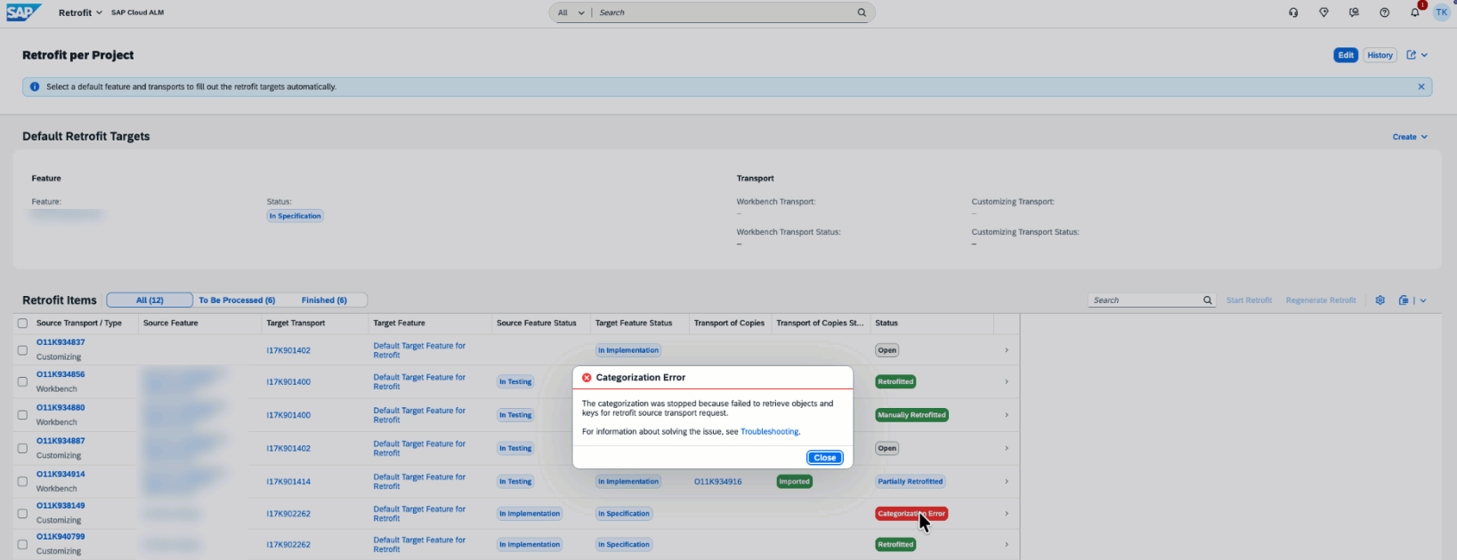Open details arrow for row O11K934914

pos(1007,482)
